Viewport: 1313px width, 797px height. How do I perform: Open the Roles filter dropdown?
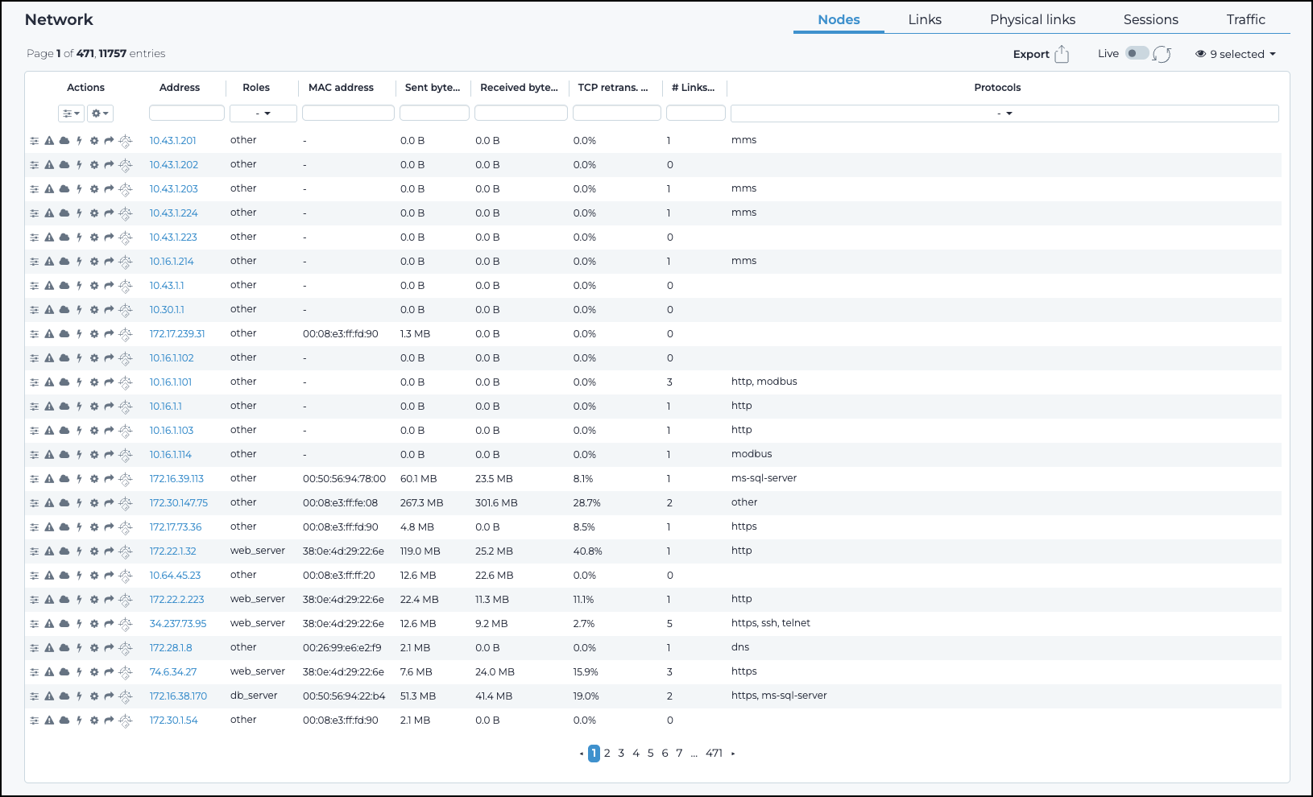click(263, 114)
